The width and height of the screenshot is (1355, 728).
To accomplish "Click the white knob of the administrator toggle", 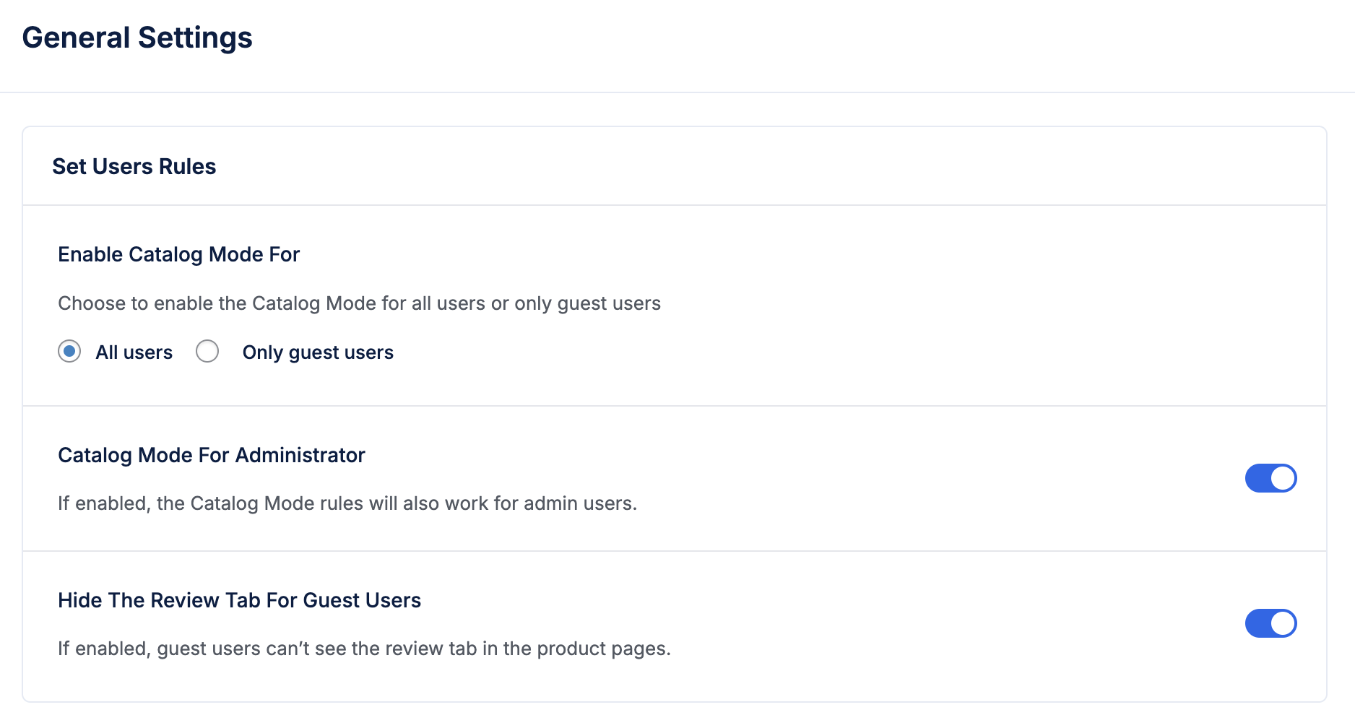I will pos(1283,478).
